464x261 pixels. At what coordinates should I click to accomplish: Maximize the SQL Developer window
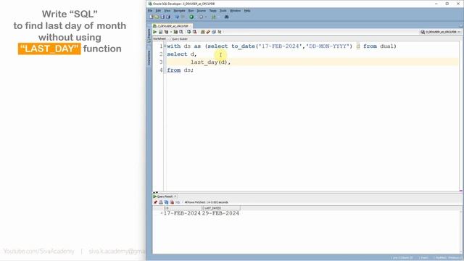(x=447, y=4)
